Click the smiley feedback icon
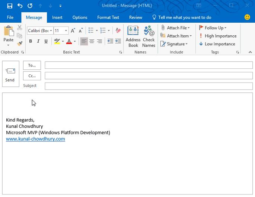 click(x=247, y=17)
